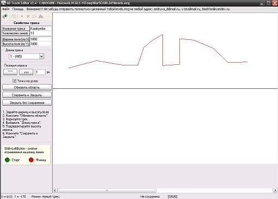
Task: Click the second toolbar icon showing a window
Action: 14,16
